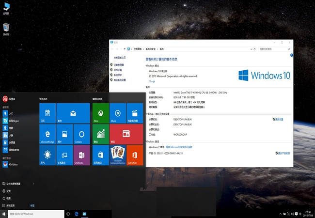Click the user account avatar in Start menu

click(x=5, y=99)
